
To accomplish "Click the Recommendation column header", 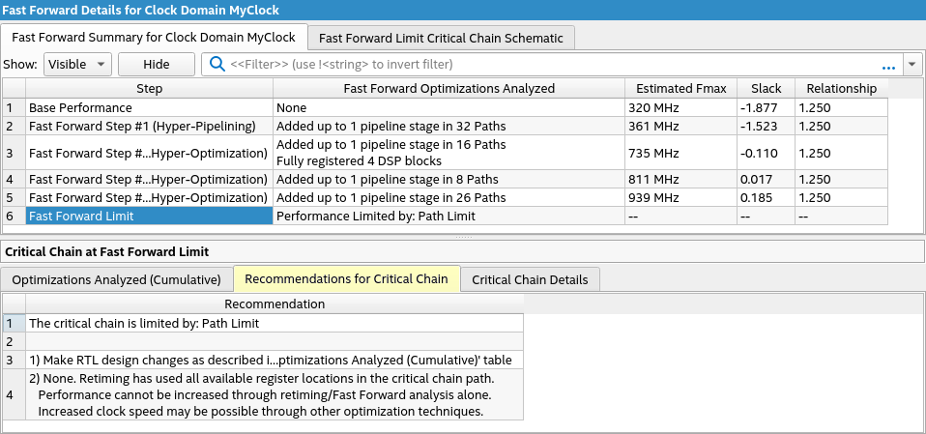I will pos(275,304).
